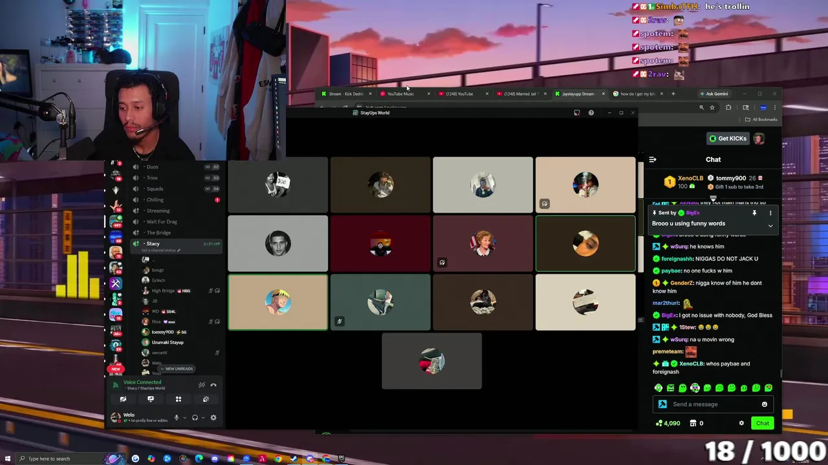This screenshot has width=828, height=465.
Task: Focus the center-bottom participant video tile
Action: tap(431, 361)
